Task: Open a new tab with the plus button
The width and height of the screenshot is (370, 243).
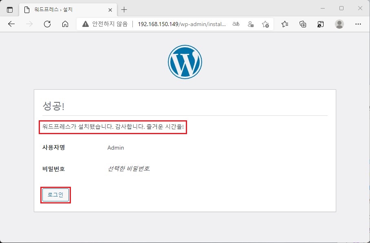Action: coord(124,10)
